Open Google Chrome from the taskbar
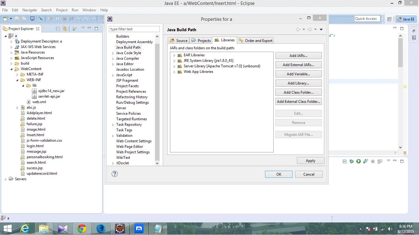Screen dimensions: 419x235 (82, 229)
